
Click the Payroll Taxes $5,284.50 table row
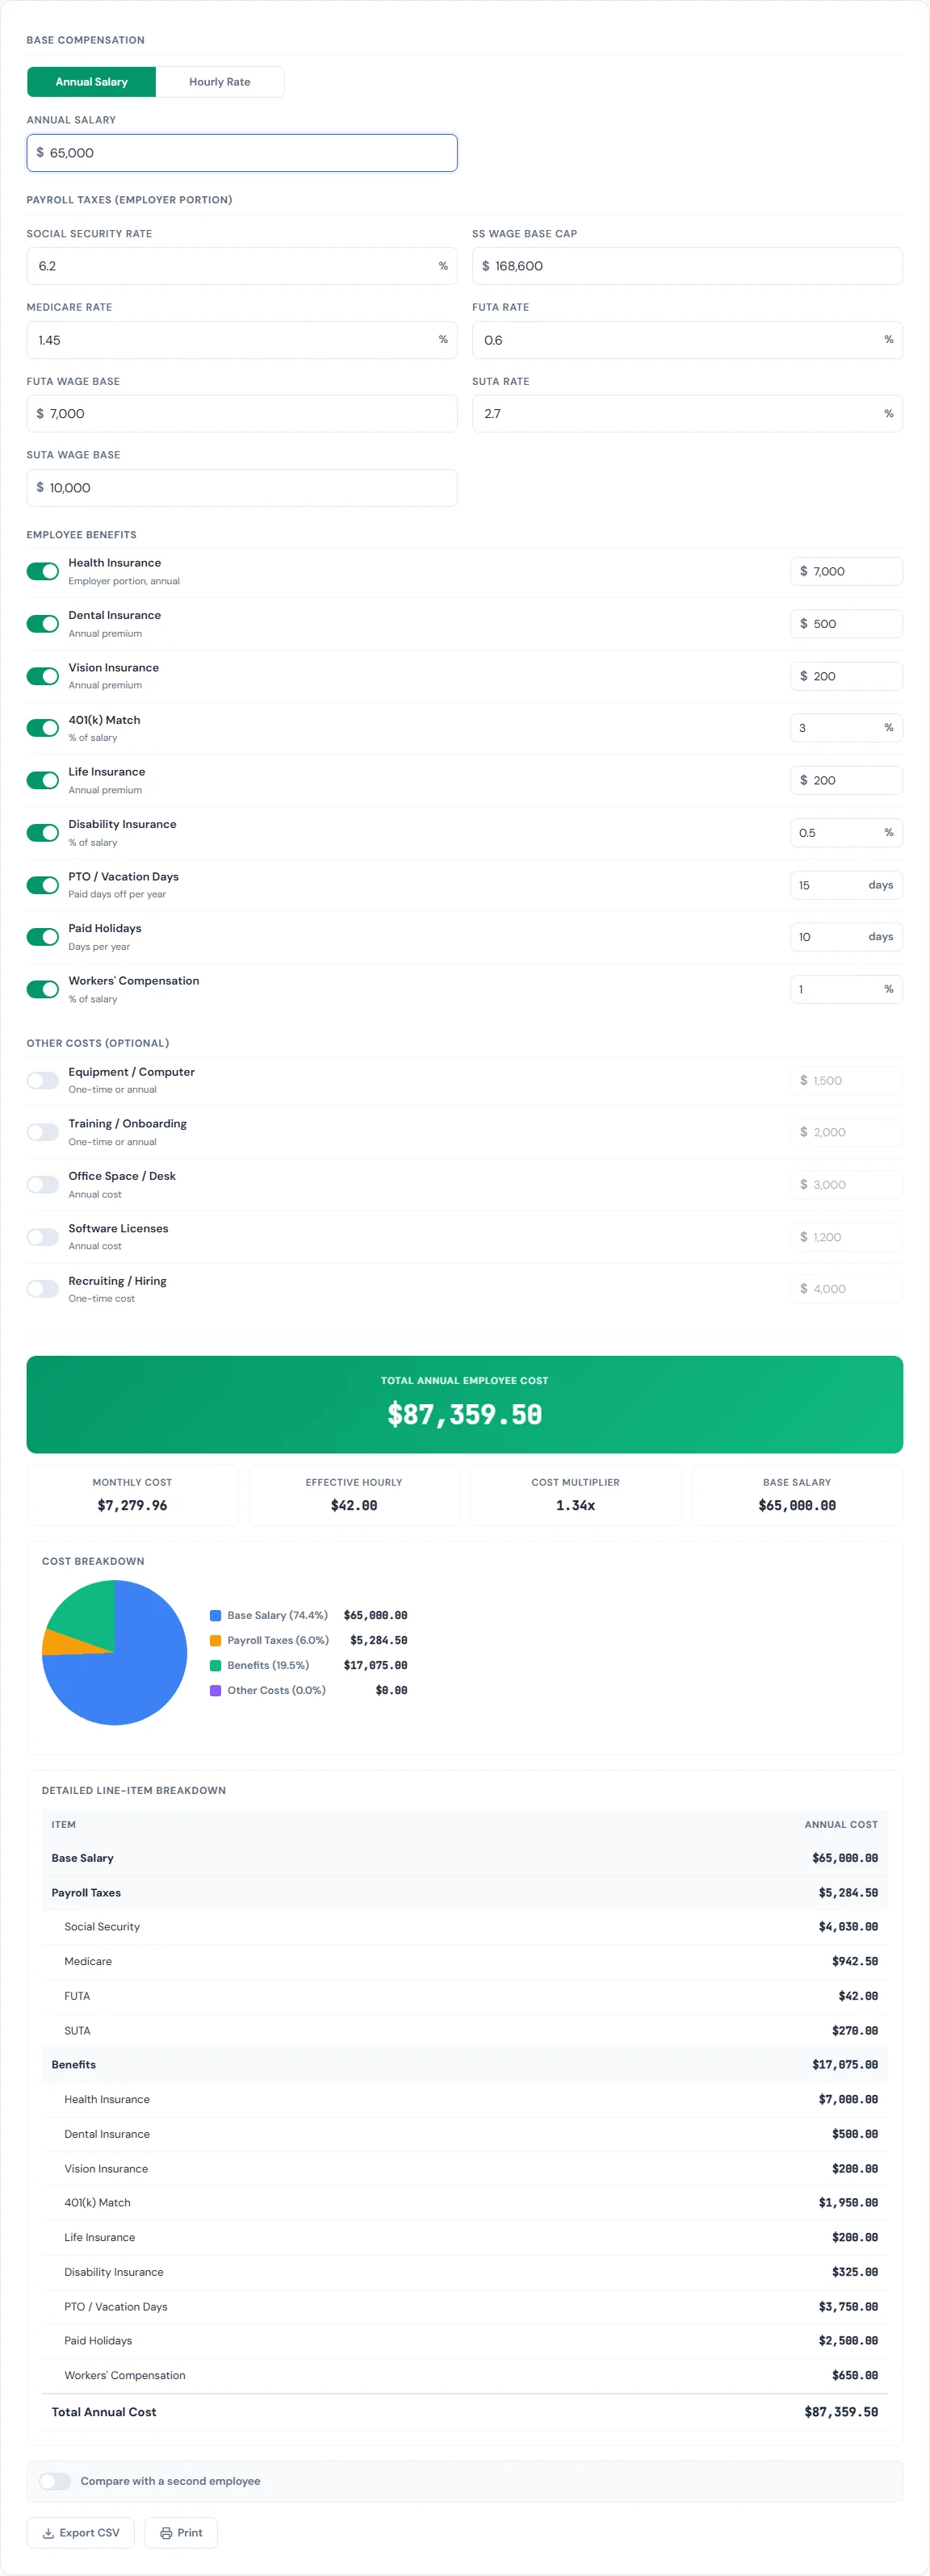(x=465, y=1893)
